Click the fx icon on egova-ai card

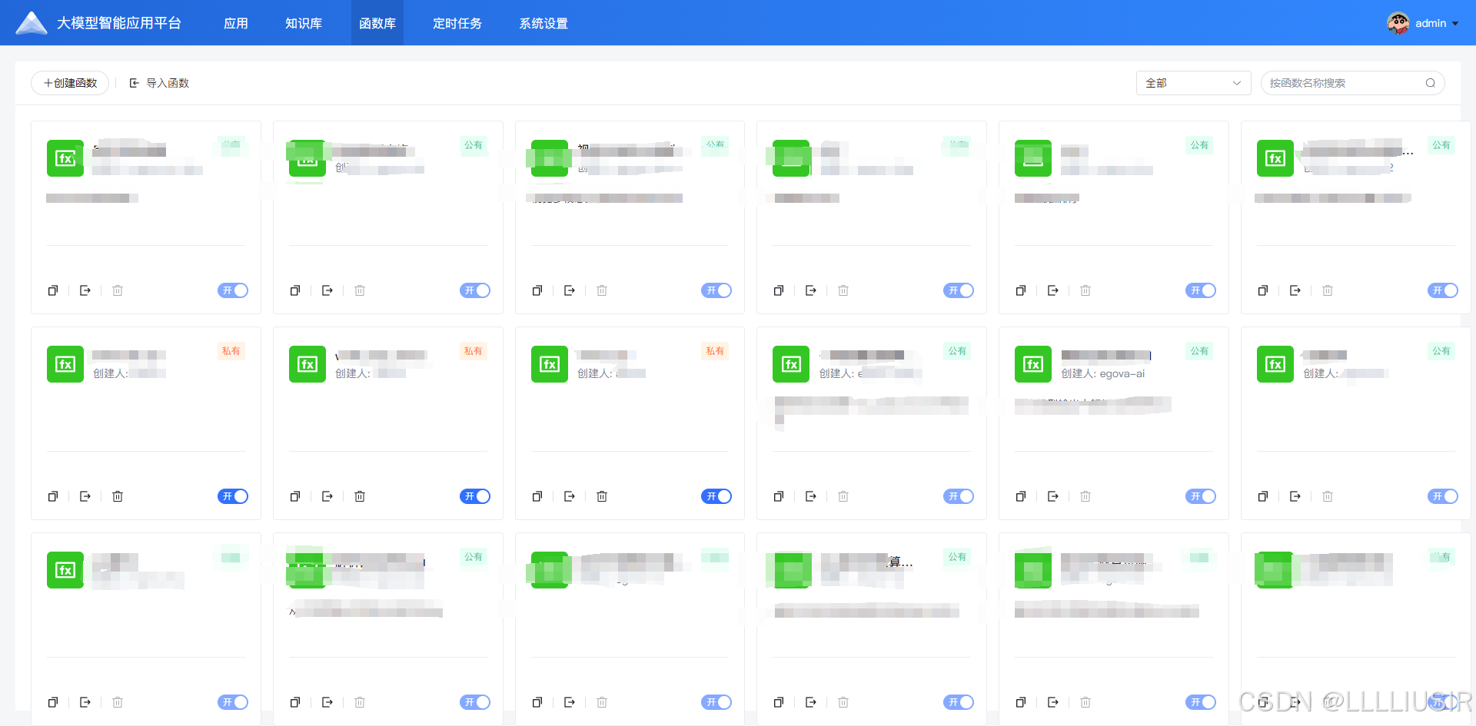pos(1033,364)
